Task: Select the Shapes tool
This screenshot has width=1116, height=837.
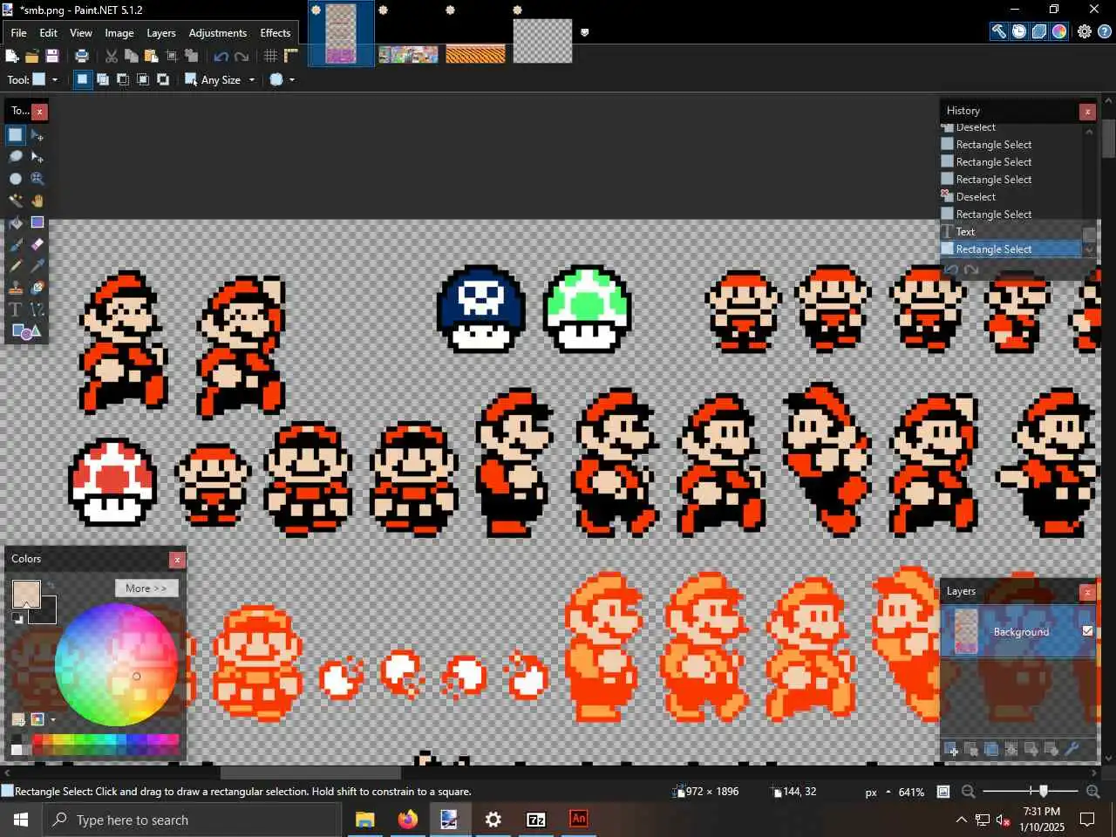Action: click(x=26, y=331)
